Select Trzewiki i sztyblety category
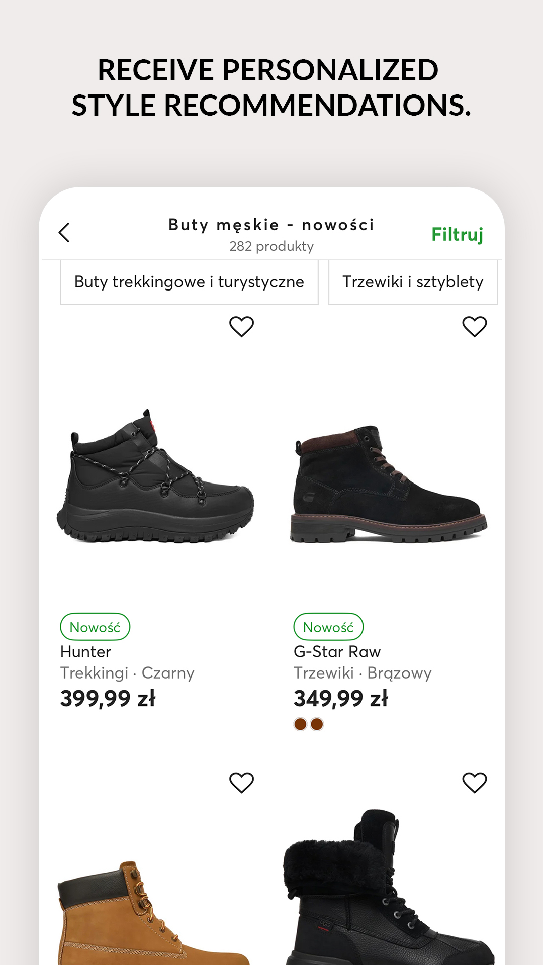The width and height of the screenshot is (543, 965). coord(413,282)
